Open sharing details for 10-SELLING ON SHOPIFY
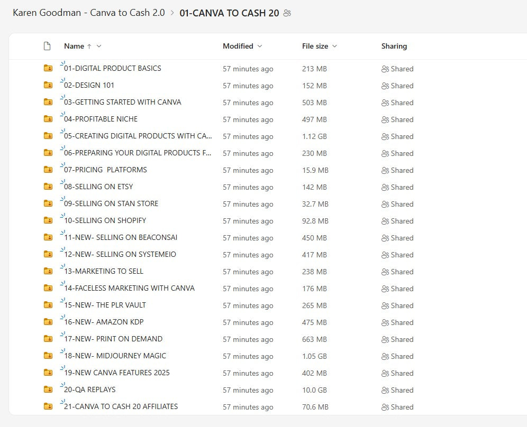This screenshot has width=527, height=427. point(397,221)
